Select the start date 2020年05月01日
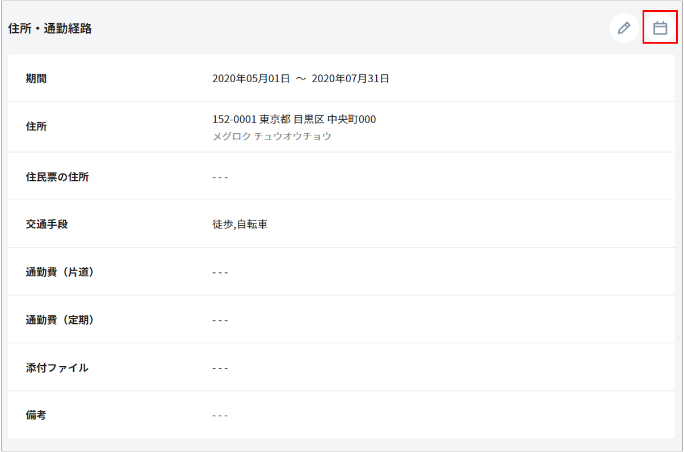684x452 pixels. [251, 79]
